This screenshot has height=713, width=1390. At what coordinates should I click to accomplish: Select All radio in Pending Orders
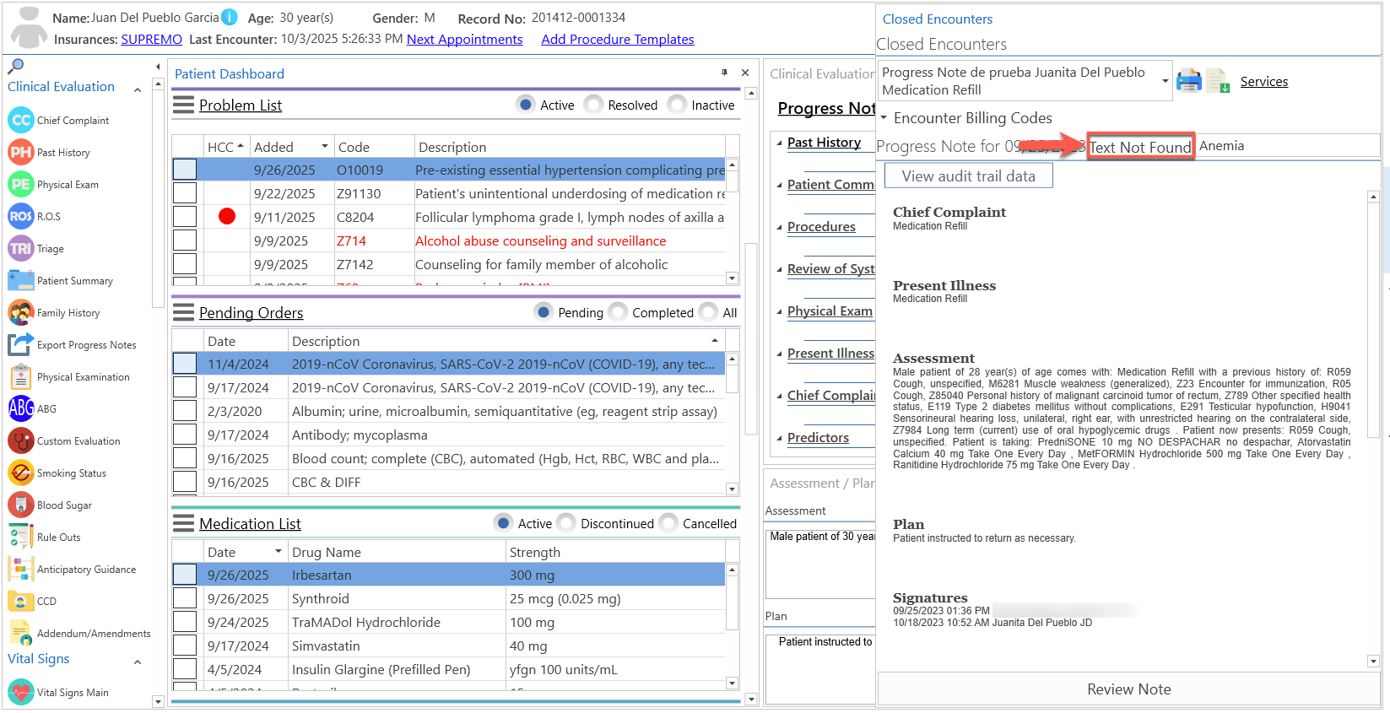coord(709,312)
